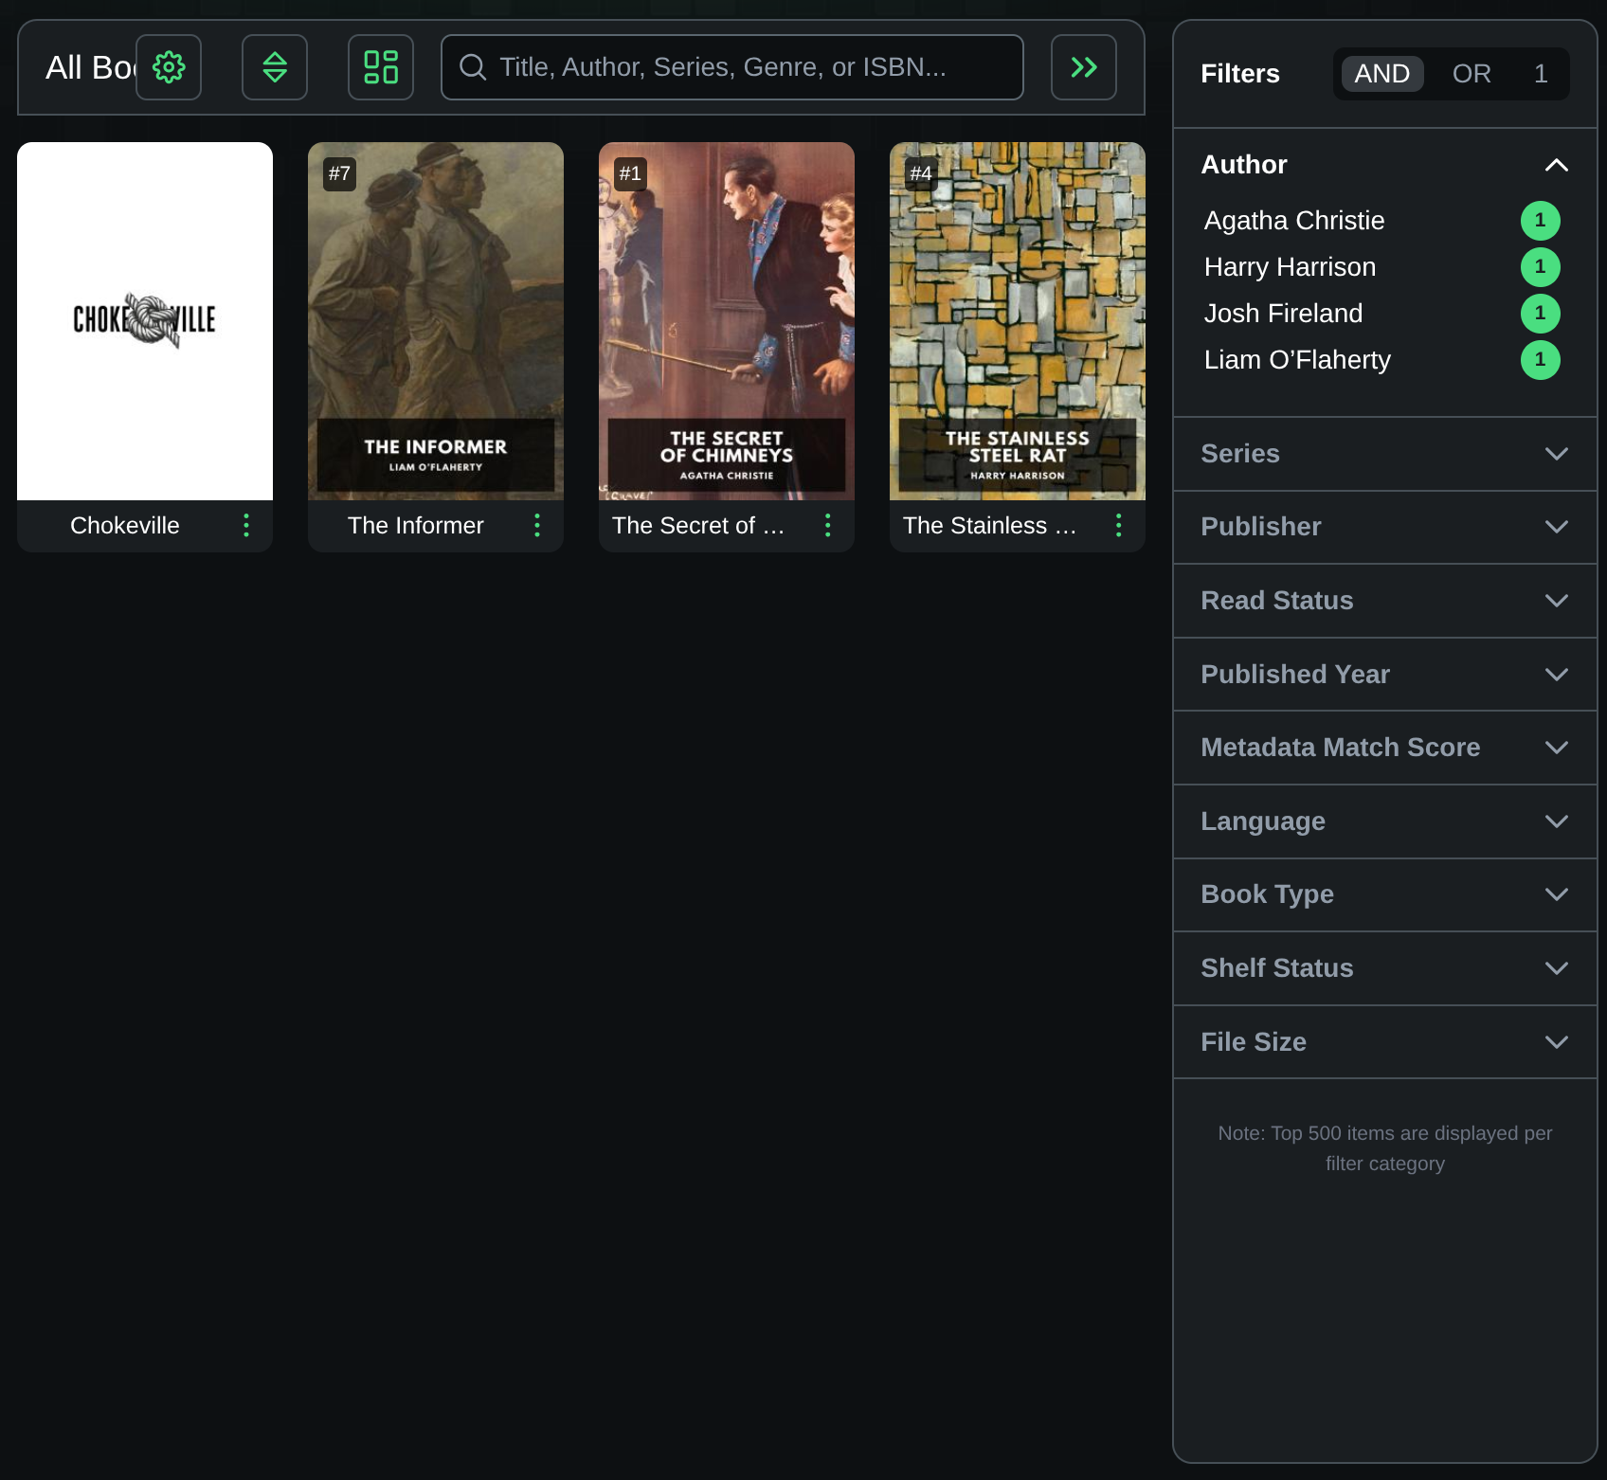
Task: Switch filter mode to OR
Action: point(1471,74)
